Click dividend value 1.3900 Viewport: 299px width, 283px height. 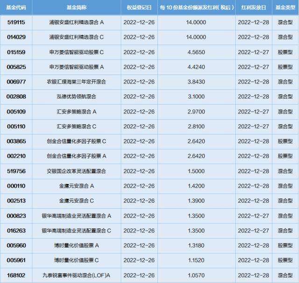pos(196,200)
